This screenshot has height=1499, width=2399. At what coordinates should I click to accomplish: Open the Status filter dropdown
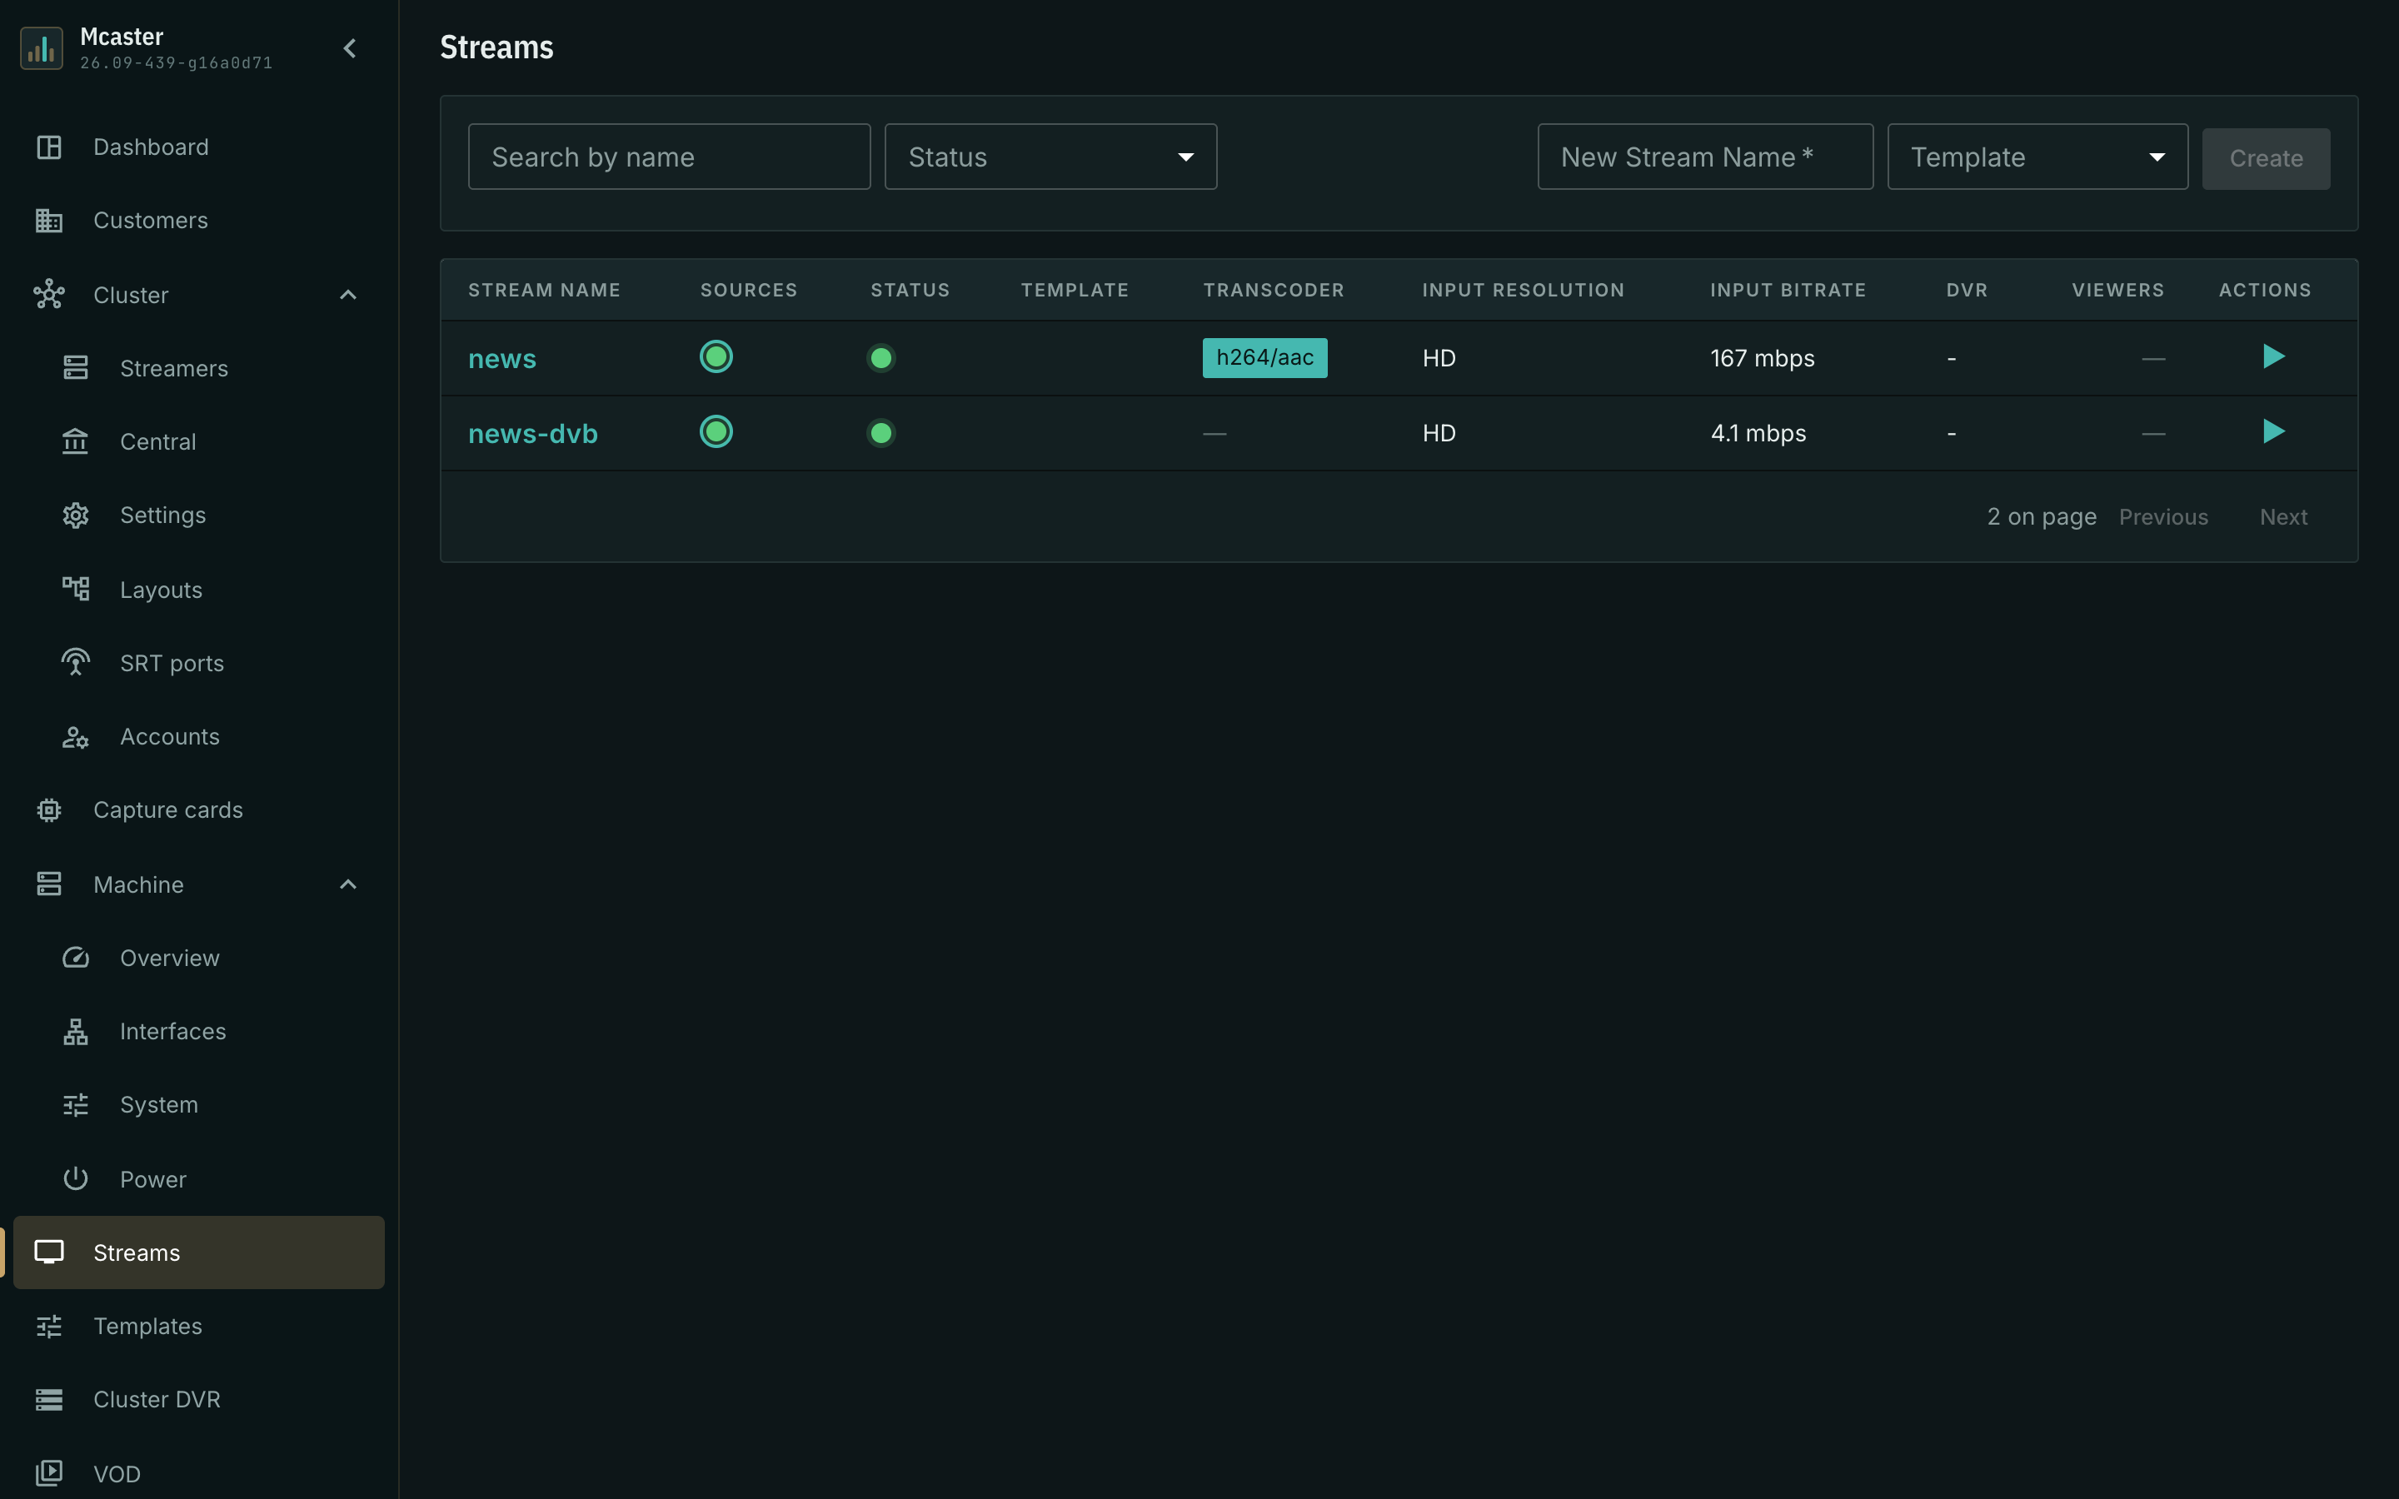click(1050, 157)
